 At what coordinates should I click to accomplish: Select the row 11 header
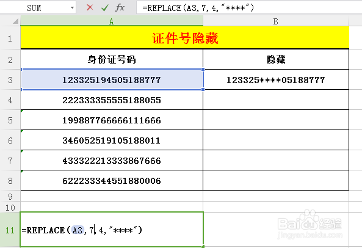click(x=10, y=230)
